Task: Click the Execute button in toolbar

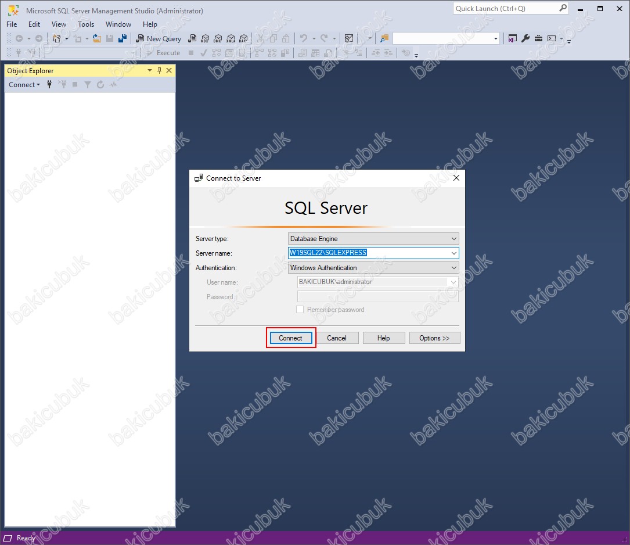Action: click(x=164, y=53)
